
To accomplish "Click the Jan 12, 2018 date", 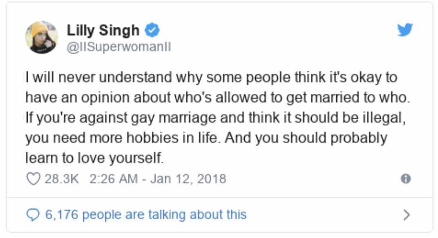I will [x=188, y=178].
